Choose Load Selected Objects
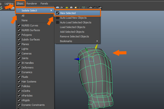This screenshot has width=164, height=109. click(72, 27)
